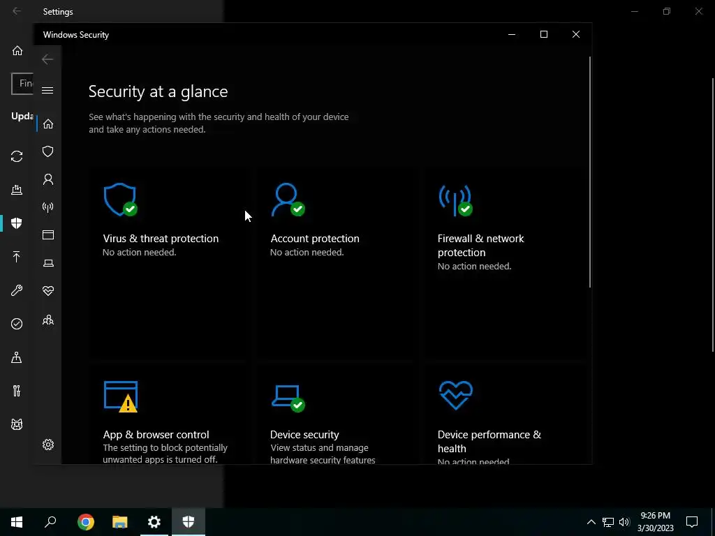Click the Settings window vertical scrollbar
Image resolution: width=715 pixels, height=536 pixels.
(x=713, y=214)
